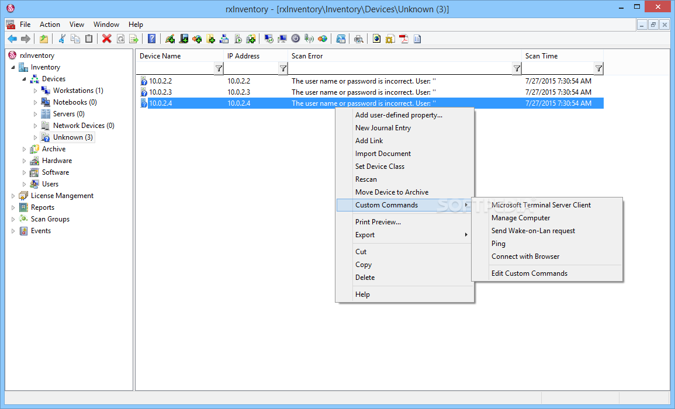Click the connect with browser globe icon

coord(323,39)
